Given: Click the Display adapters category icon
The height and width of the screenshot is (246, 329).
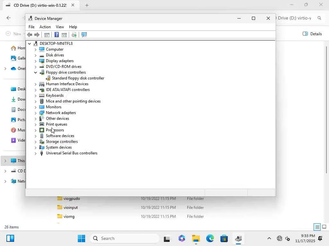Looking at the screenshot, I should point(42,61).
